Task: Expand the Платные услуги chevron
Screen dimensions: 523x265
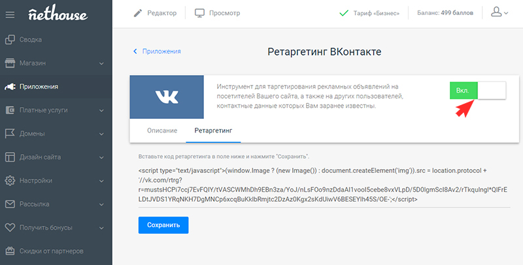Action: point(102,110)
